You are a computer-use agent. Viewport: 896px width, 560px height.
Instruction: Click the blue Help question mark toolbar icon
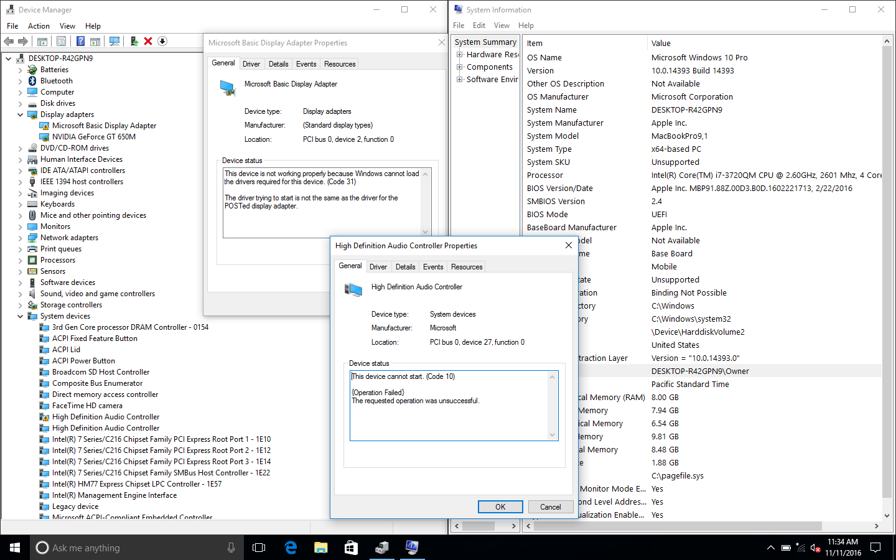click(80, 41)
